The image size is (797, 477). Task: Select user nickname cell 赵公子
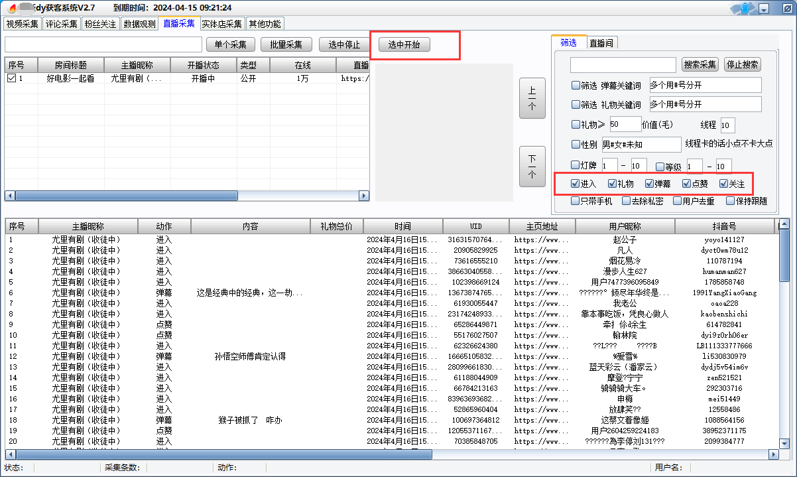625,239
